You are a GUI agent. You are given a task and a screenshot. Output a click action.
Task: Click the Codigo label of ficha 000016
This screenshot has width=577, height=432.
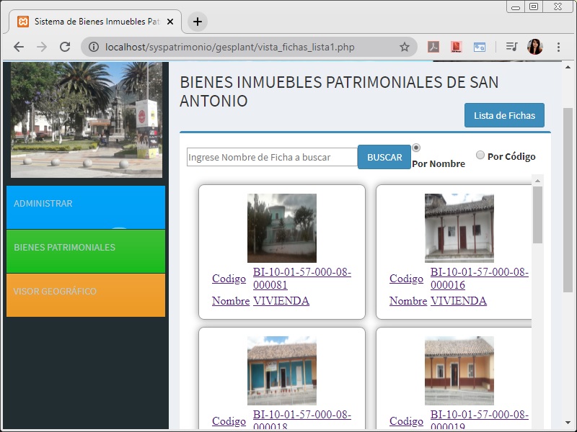(406, 279)
